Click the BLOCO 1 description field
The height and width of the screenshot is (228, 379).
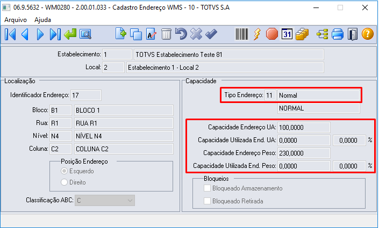[x=124, y=111]
